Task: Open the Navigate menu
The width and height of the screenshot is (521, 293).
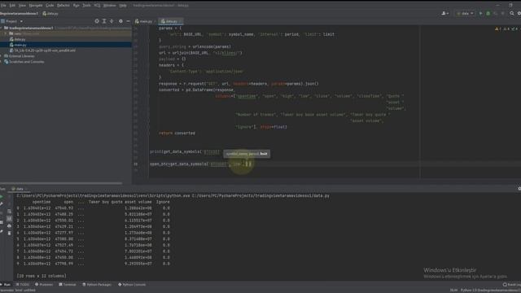Action: click(x=36, y=6)
